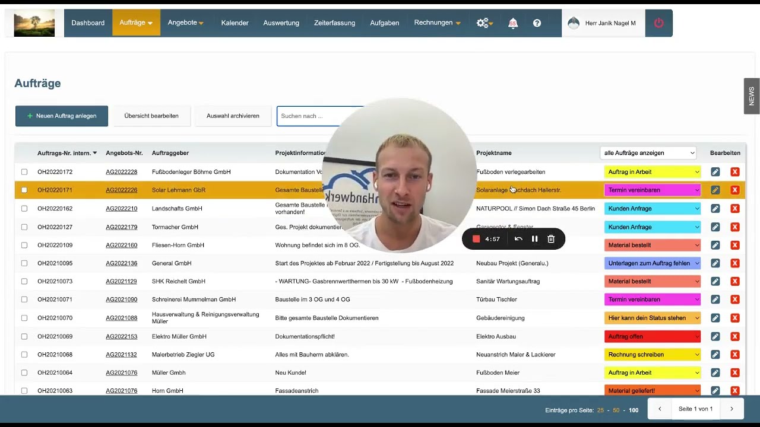
Task: Delete the Schreinerei Mummelman GmbH order
Action: click(735, 299)
